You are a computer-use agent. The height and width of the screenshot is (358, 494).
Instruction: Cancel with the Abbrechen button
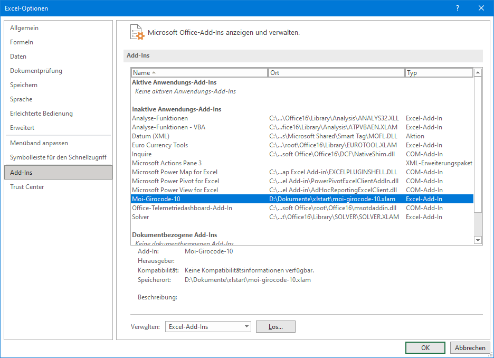[470, 347]
